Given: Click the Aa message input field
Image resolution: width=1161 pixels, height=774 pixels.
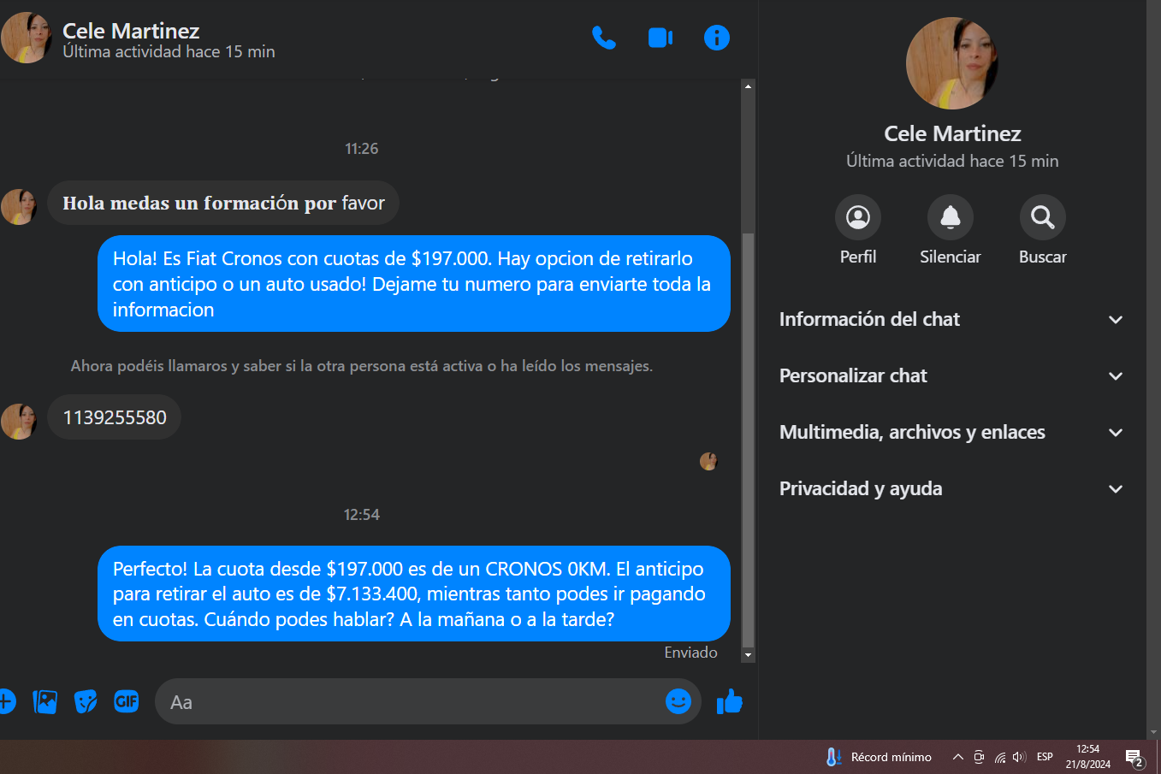Looking at the screenshot, I should point(411,702).
